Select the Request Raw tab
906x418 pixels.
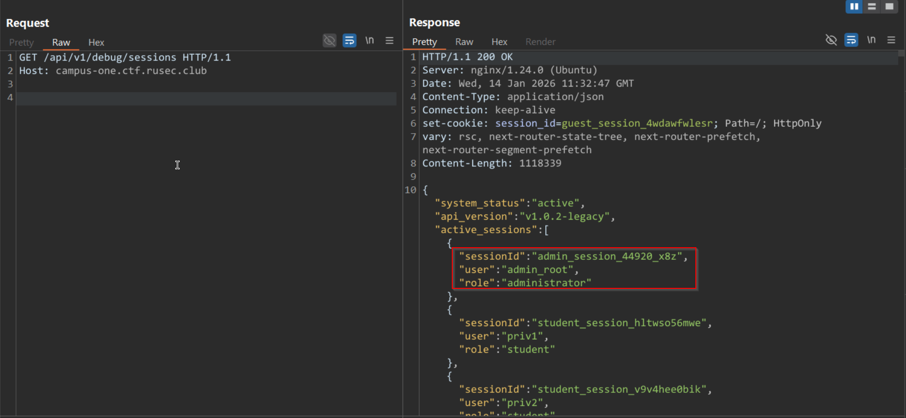61,43
